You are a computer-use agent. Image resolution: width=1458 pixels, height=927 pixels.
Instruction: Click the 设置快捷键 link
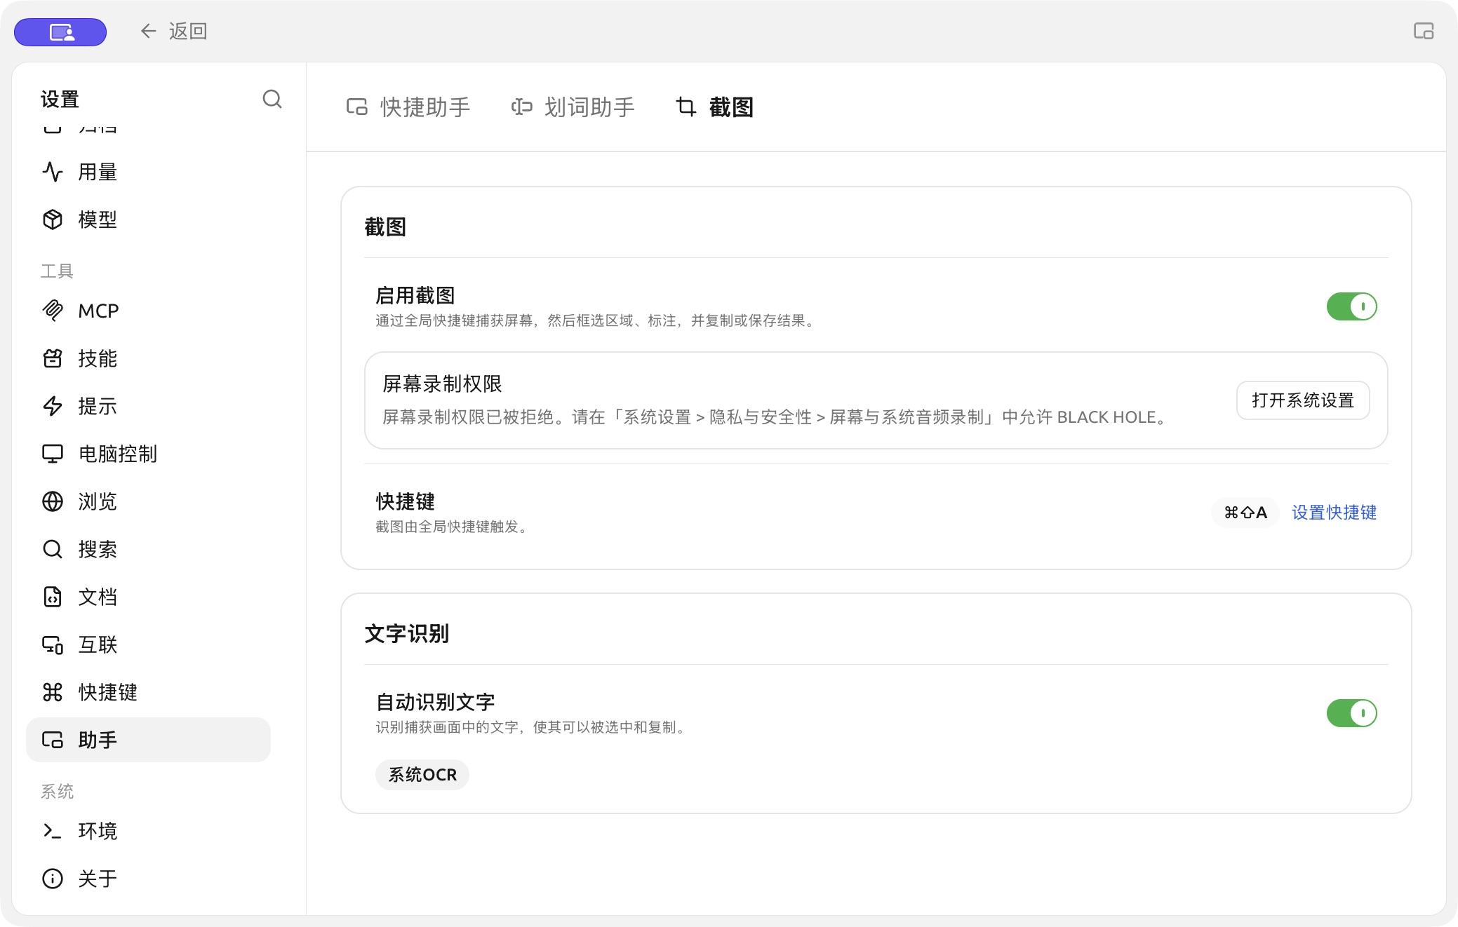coord(1334,513)
